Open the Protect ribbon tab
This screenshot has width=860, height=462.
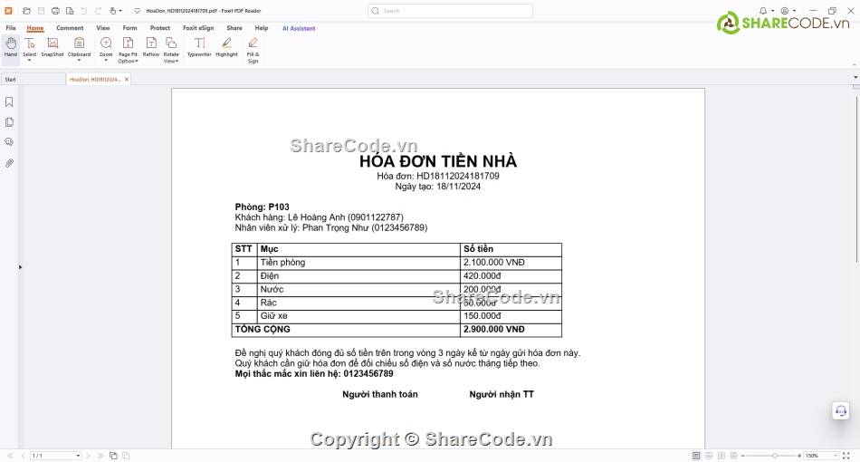click(x=160, y=28)
